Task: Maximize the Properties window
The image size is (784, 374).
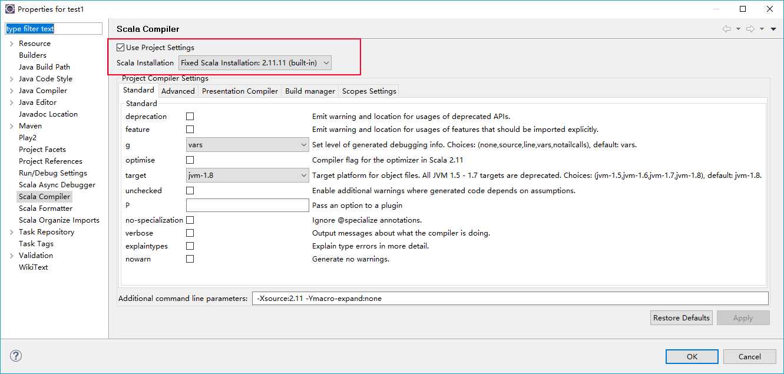Action: tap(743, 9)
